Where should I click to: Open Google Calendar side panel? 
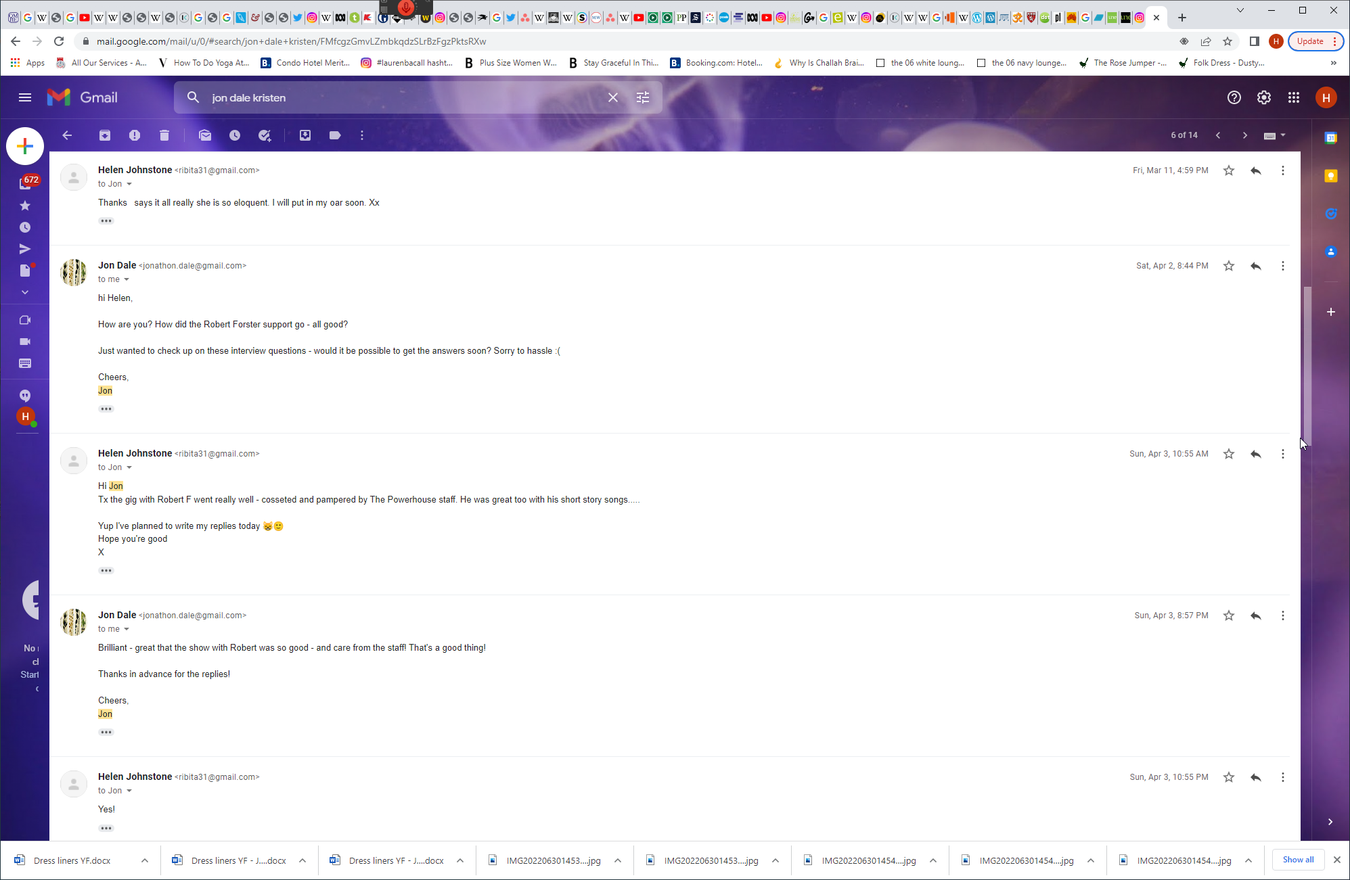tap(1331, 138)
